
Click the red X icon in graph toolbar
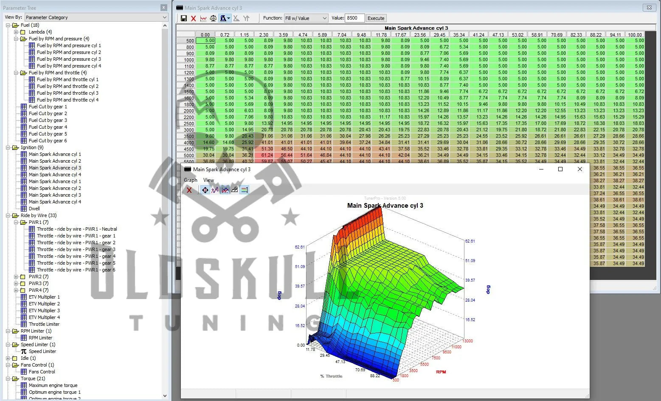tap(189, 190)
